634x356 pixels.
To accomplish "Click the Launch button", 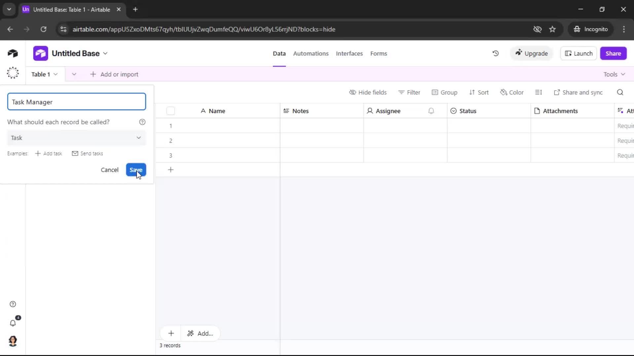I will [579, 53].
